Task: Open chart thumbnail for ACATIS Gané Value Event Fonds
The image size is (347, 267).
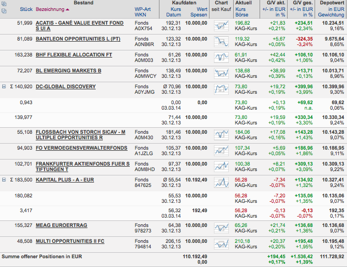Action: point(221,26)
